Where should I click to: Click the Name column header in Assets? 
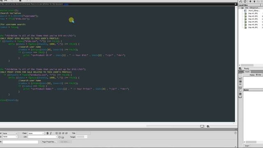253,90
